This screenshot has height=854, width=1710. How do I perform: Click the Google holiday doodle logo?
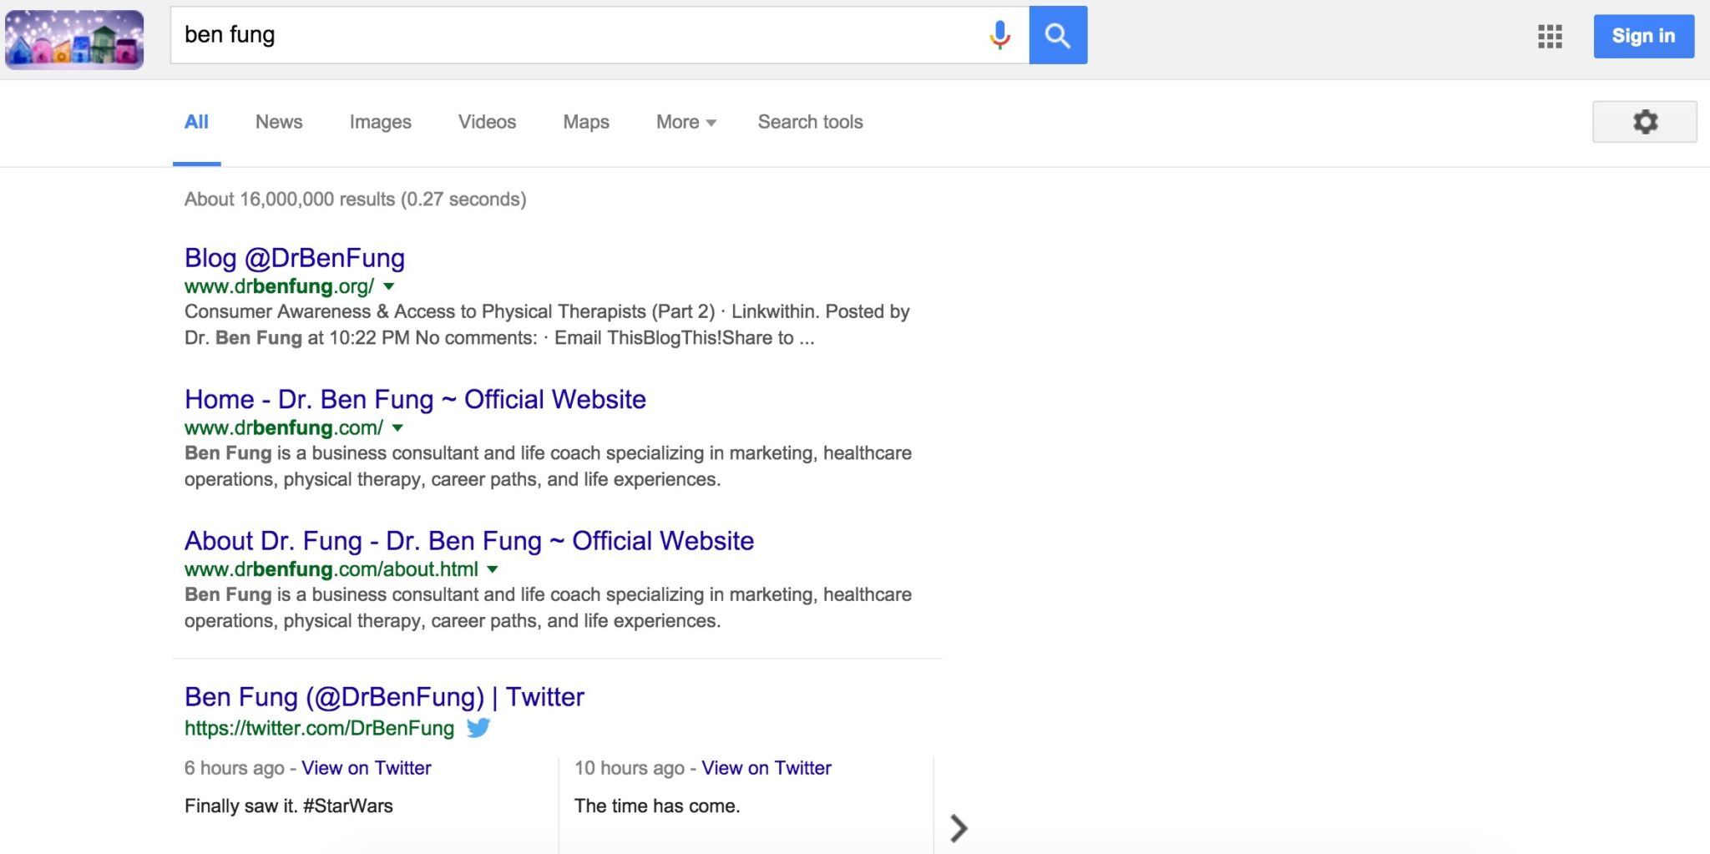(x=74, y=39)
